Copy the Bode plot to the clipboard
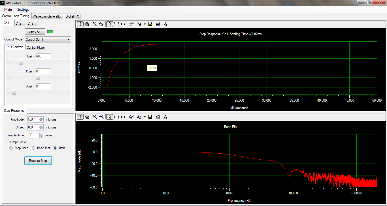Viewport: 387px width, 206px height. (139, 117)
